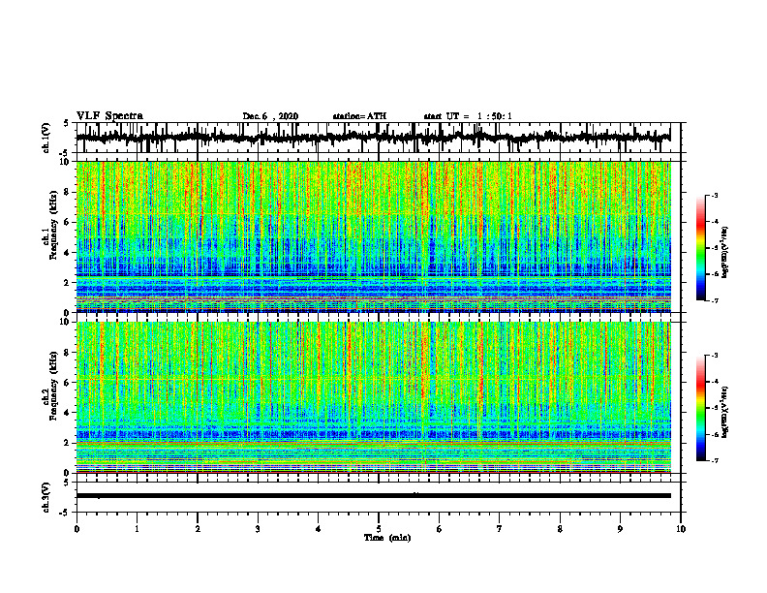This screenshot has height=593, width=767.
Task: Select the "Time (min)" axis label
Action: (x=387, y=538)
